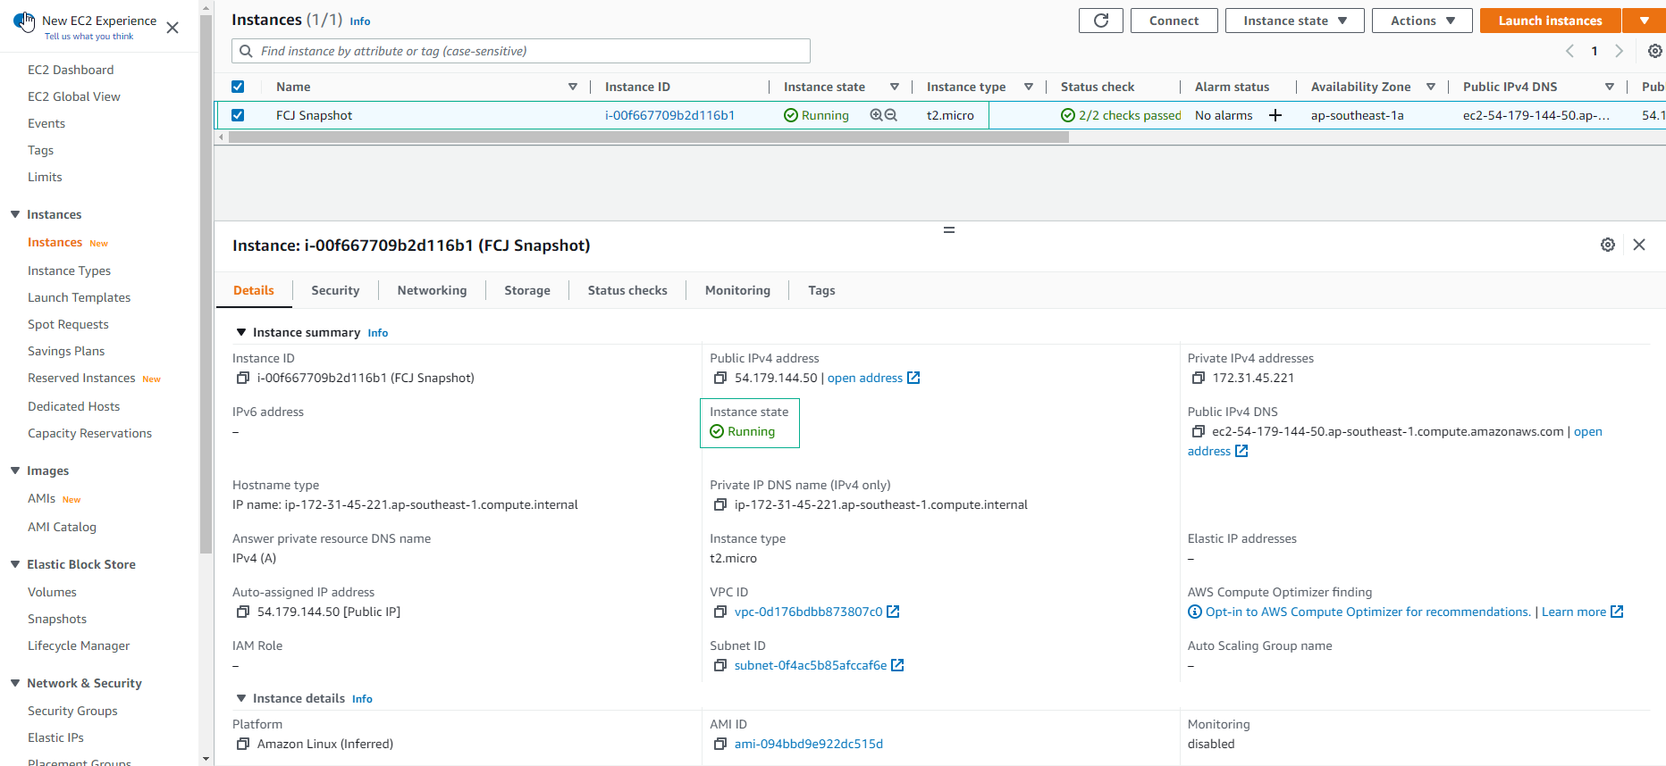The image size is (1666, 766).
Task: Open the Actions dropdown menu
Action: 1422,21
